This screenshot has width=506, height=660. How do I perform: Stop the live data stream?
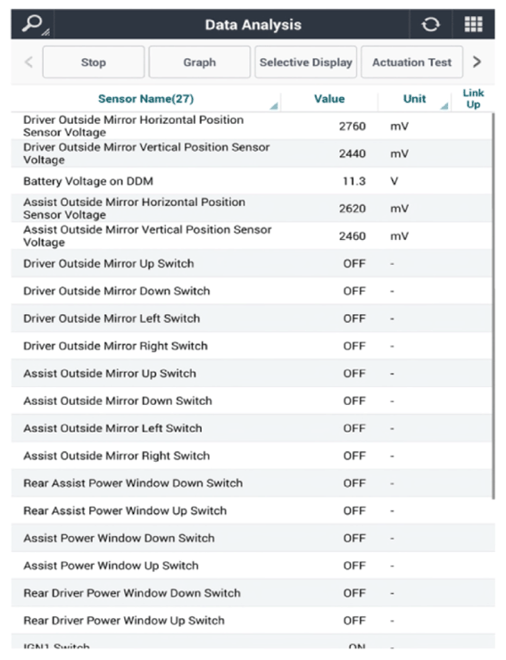94,62
